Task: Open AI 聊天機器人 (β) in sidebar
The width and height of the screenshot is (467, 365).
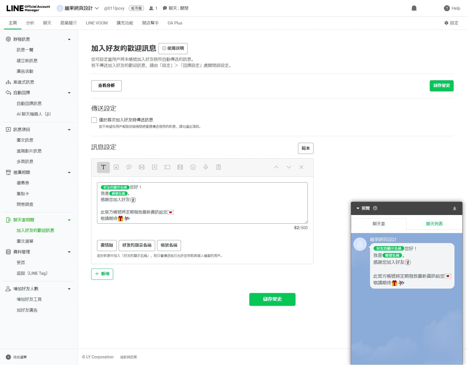Action: [34, 114]
